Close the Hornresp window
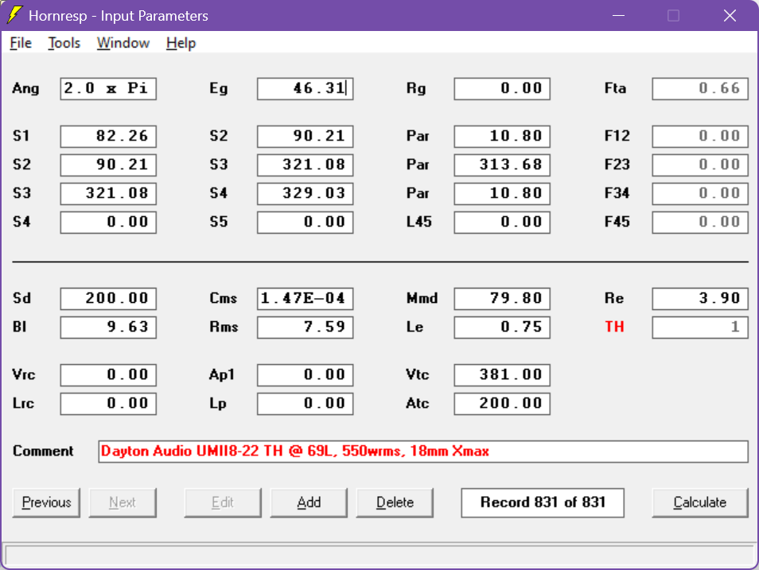This screenshot has width=759, height=570. tap(730, 15)
